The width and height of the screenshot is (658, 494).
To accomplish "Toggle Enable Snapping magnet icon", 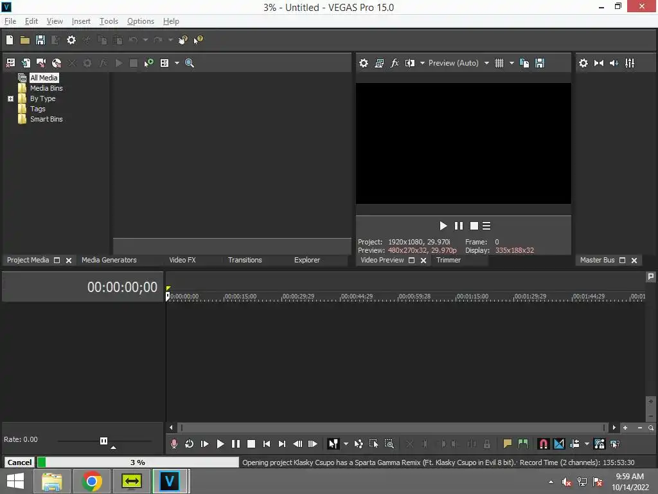I will [544, 444].
